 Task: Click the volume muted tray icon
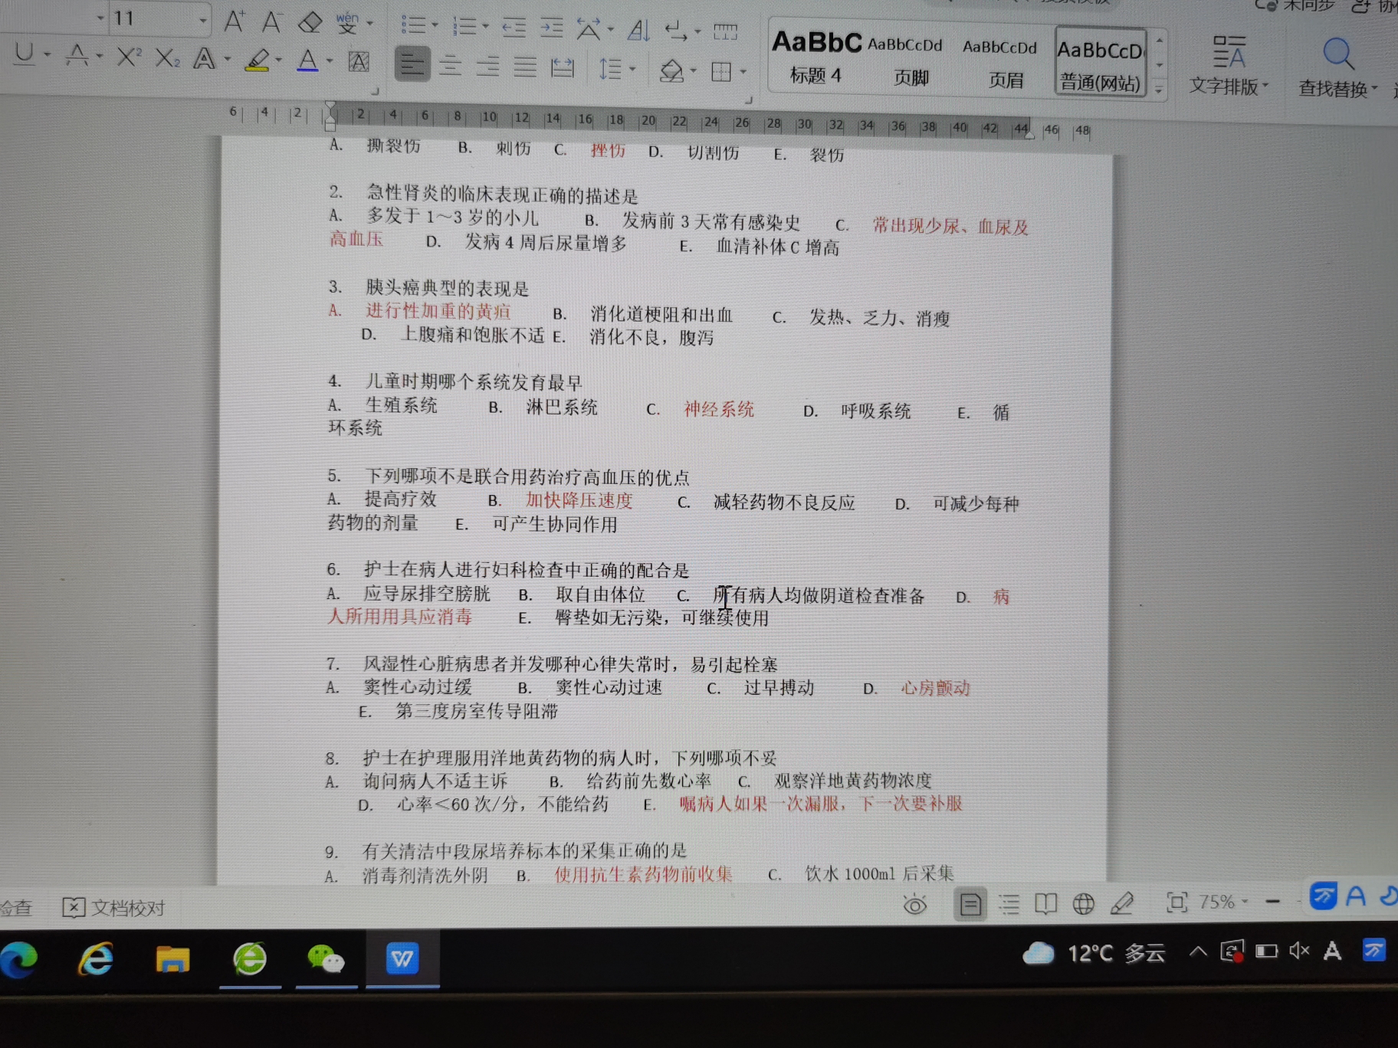pos(1299,951)
